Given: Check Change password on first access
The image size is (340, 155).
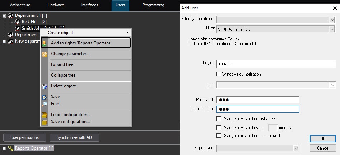Looking at the screenshot, I should (x=219, y=119).
